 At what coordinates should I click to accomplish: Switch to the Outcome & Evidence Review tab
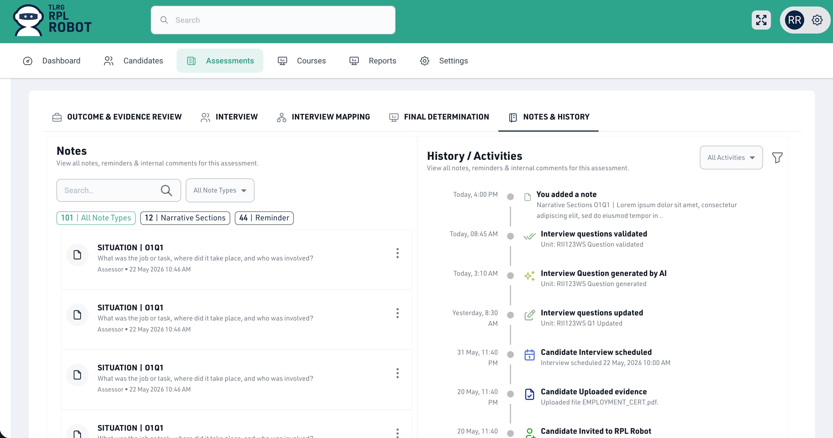pos(117,117)
